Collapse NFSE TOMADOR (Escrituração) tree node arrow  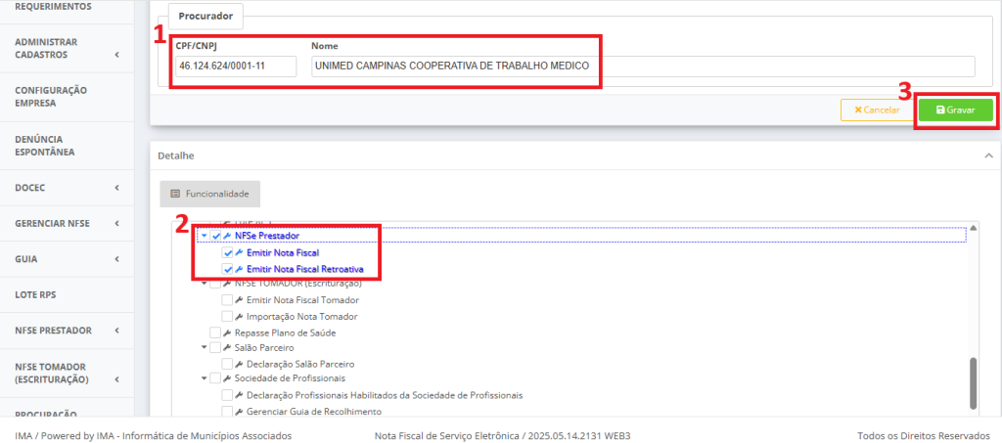[204, 284]
